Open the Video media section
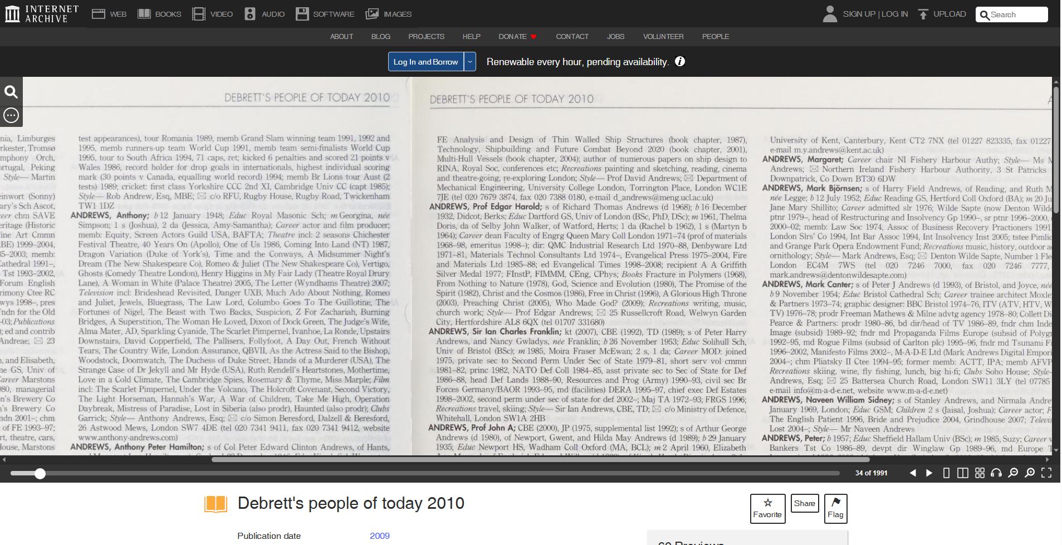This screenshot has height=545, width=1062. pyautogui.click(x=212, y=14)
